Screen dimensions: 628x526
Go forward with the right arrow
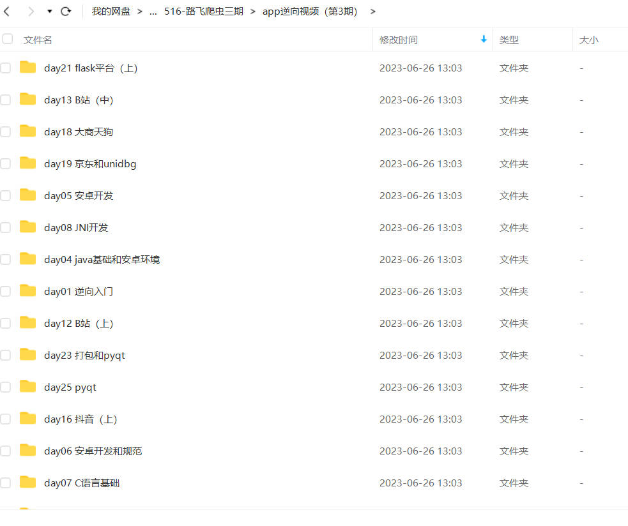tap(31, 11)
